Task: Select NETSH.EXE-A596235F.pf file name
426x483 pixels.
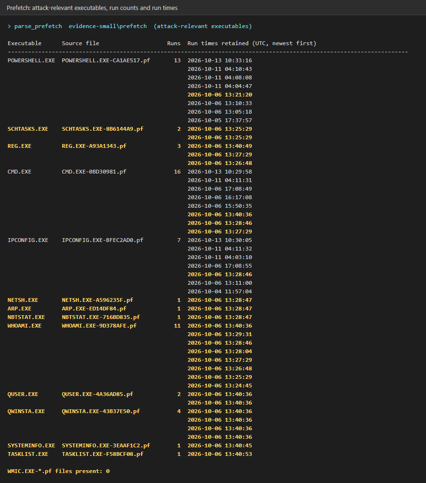Action: [x=97, y=300]
